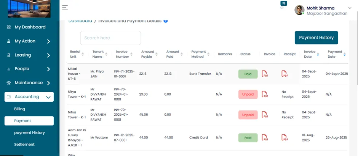Open the notifications bell with badge 13
The height and width of the screenshot is (156, 358).
tap(282, 7)
